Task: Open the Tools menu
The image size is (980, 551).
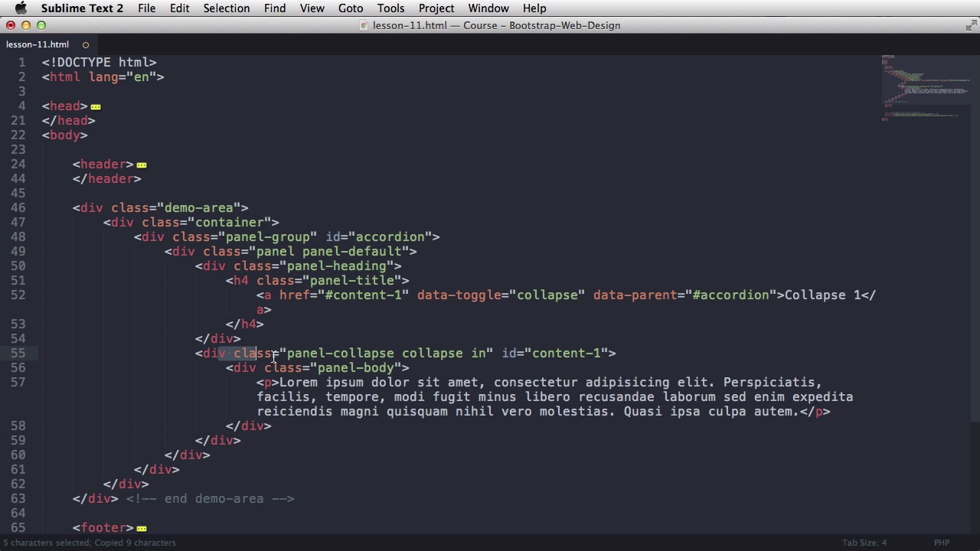Action: click(x=390, y=8)
